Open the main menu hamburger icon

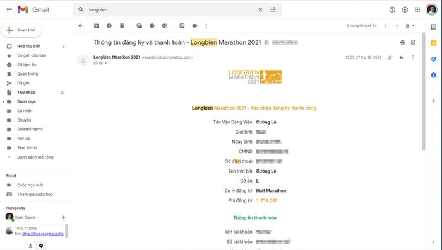[x=9, y=9]
